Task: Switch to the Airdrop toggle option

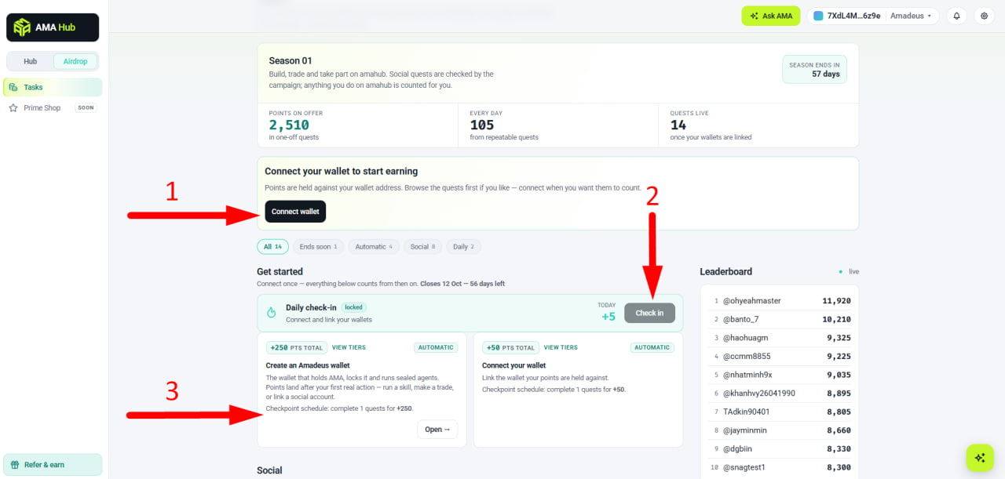Action: tap(75, 61)
